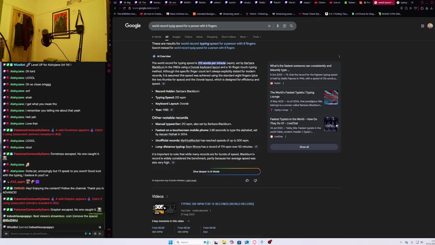Start voice search with microphone icon
The height and width of the screenshot is (245, 435).
[278, 26]
